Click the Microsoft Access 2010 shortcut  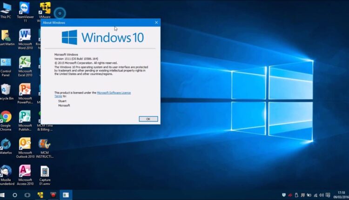click(x=25, y=171)
